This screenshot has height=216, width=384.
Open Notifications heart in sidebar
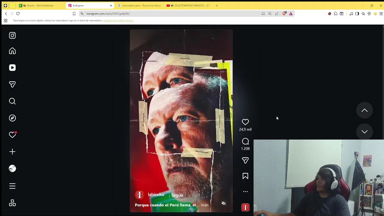tap(12, 135)
